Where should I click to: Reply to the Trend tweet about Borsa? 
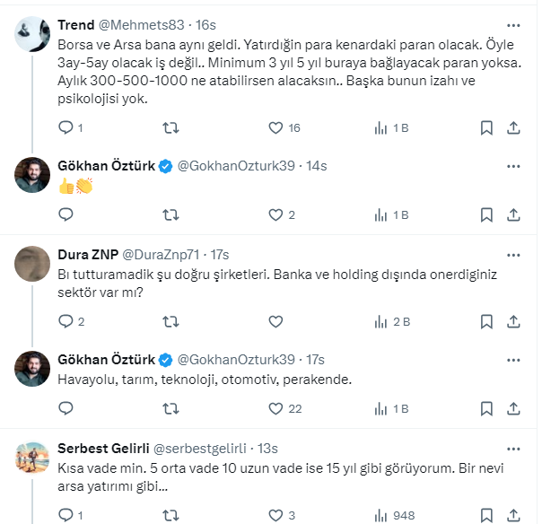click(65, 128)
